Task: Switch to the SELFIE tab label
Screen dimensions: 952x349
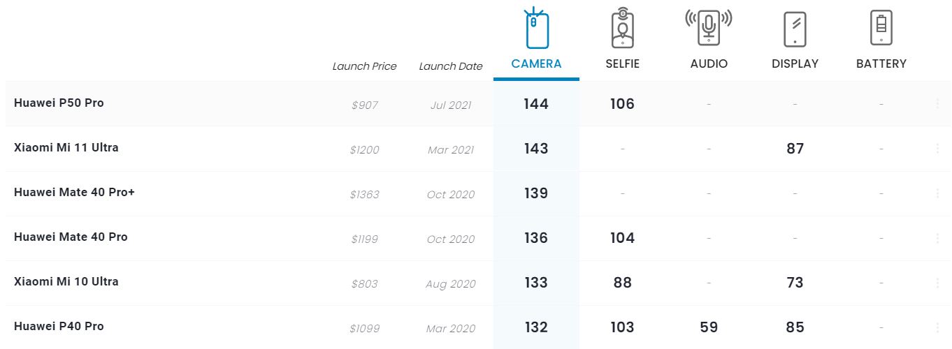Action: (622, 64)
